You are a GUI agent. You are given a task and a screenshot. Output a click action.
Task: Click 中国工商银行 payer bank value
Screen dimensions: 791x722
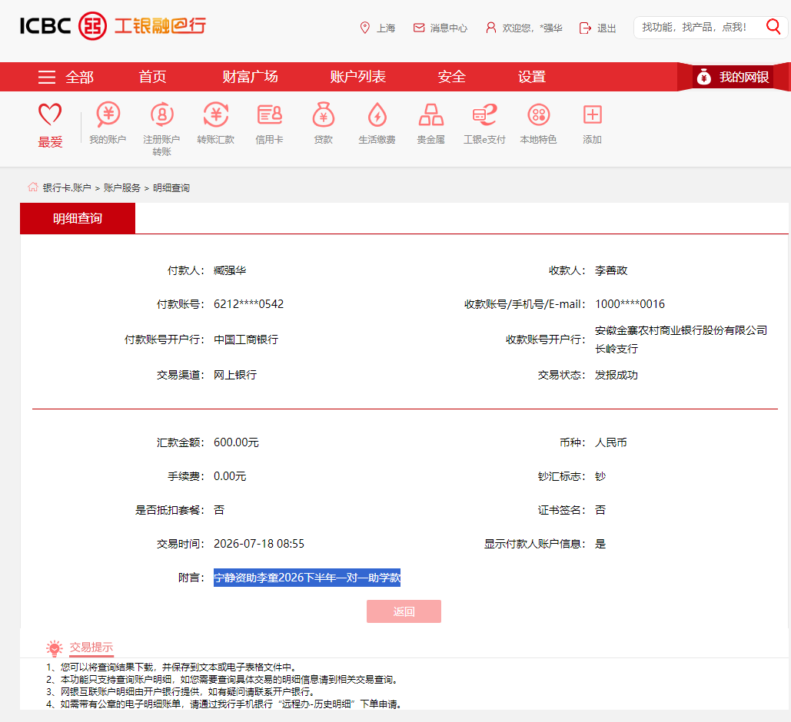click(x=246, y=339)
